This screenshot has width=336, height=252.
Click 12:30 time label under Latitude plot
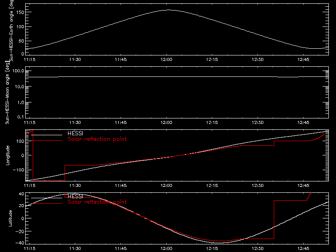click(x=257, y=249)
